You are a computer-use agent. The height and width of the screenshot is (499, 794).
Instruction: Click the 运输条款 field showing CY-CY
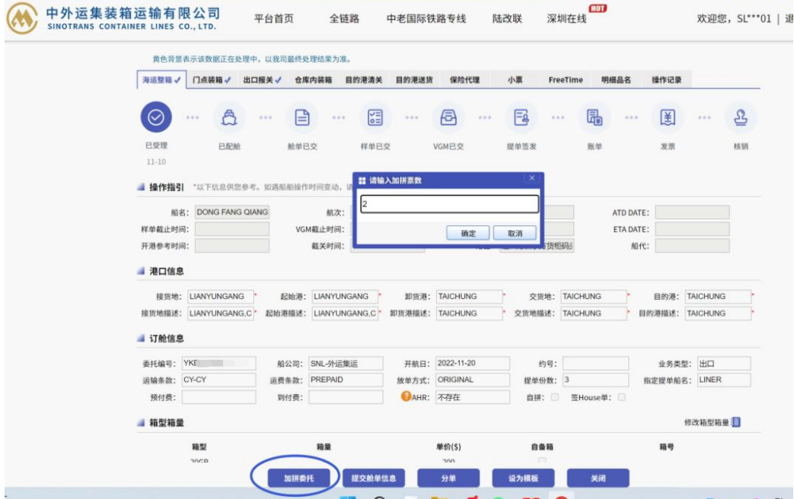click(218, 380)
